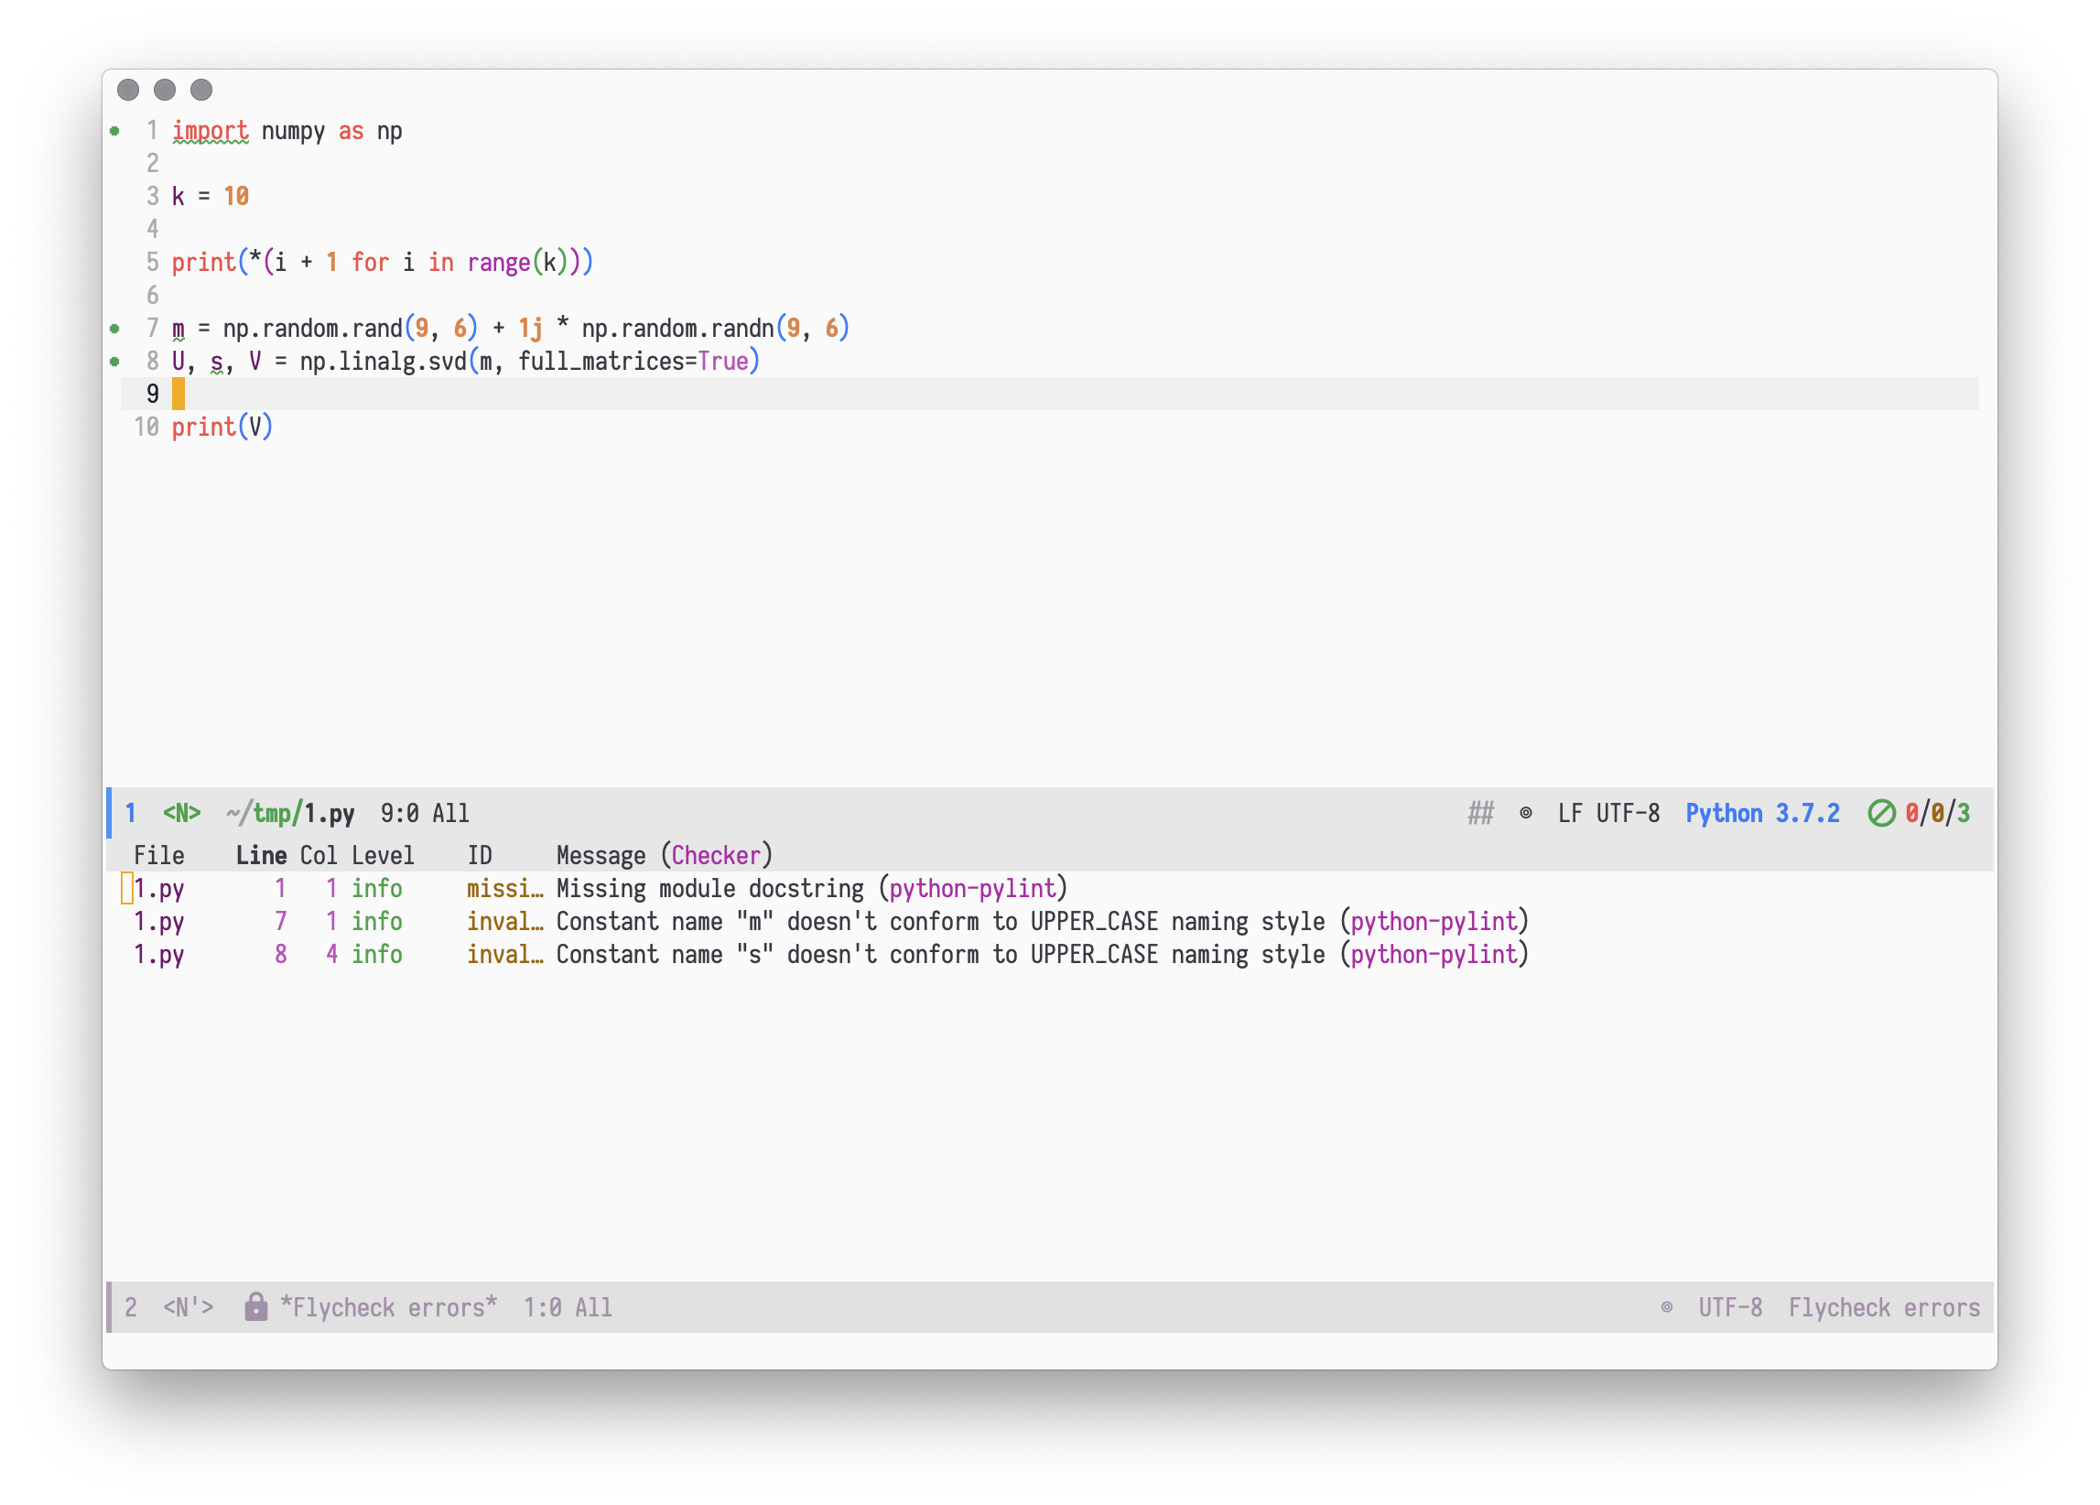Select the *Flycheck errors* buffer name
Viewport: 2100px width, 1505px height.
(x=388, y=1306)
